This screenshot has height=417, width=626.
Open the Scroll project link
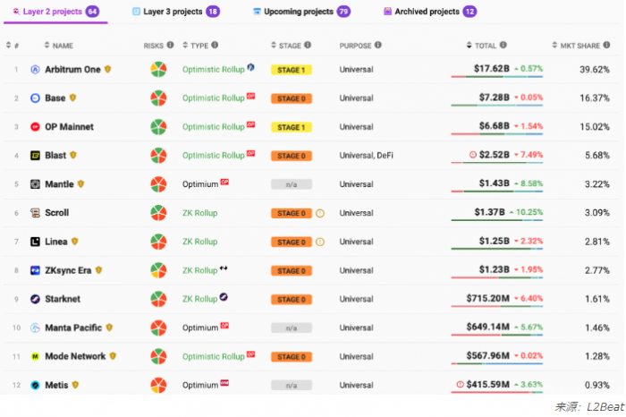click(56, 213)
